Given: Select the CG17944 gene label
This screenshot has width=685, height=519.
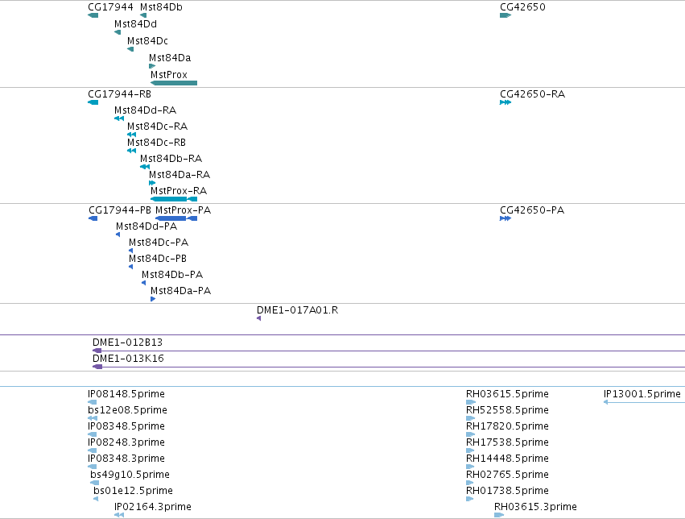Looking at the screenshot, I should (110, 7).
